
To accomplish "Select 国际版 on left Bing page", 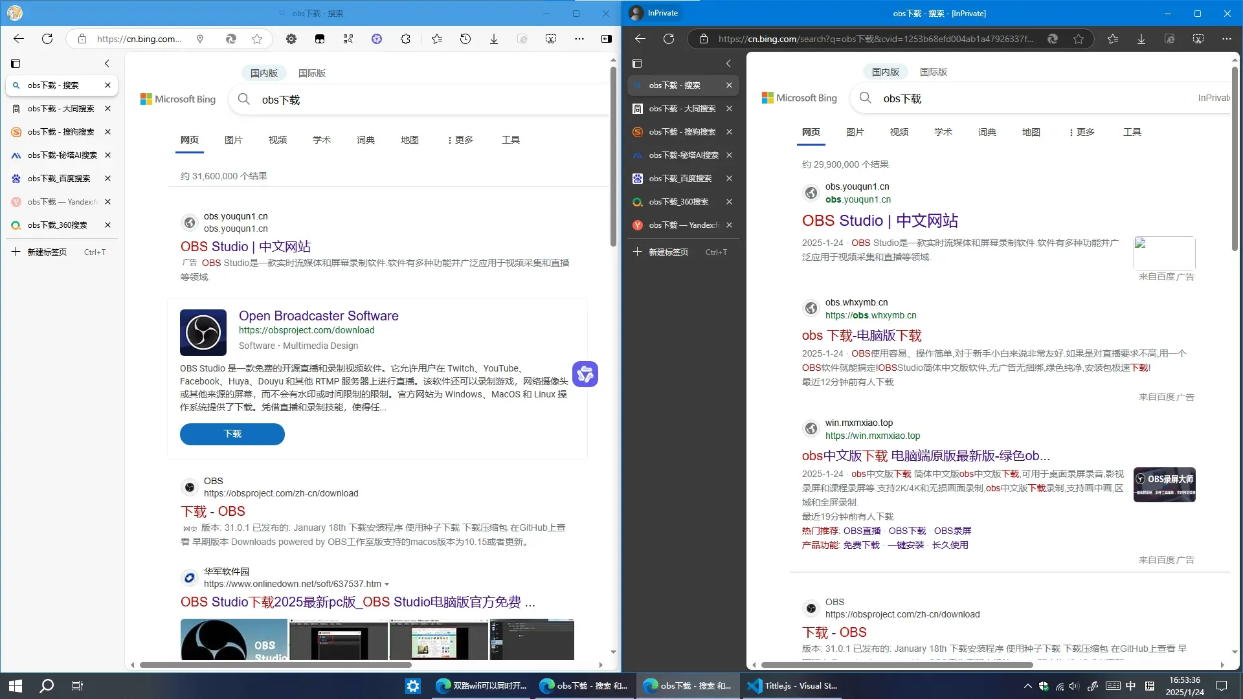I will [312, 73].
